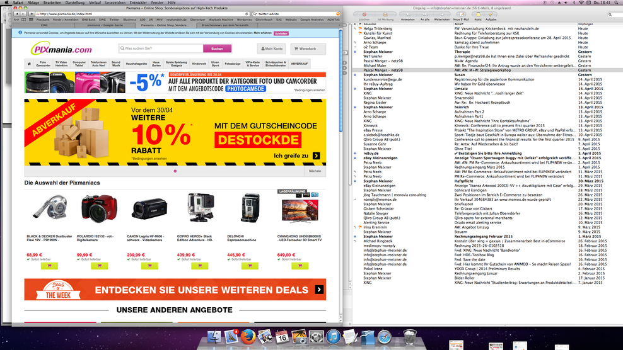Open the Warenkorb shopping cart button
623x350 pixels.
click(308, 49)
